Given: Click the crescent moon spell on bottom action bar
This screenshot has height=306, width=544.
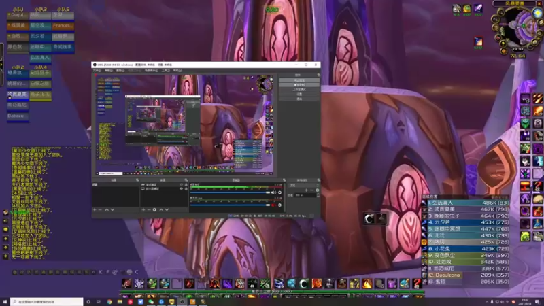Looking at the screenshot, I should point(304,284).
